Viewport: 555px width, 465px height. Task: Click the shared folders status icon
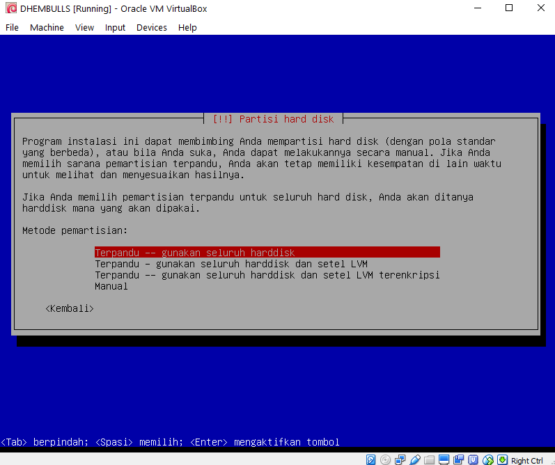430,459
